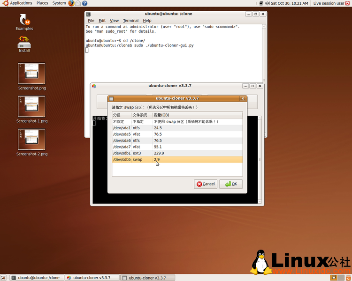Open the Screenshot-1.png desktop thumbnail
Image resolution: width=352 pixels, height=281 pixels.
tap(31, 110)
